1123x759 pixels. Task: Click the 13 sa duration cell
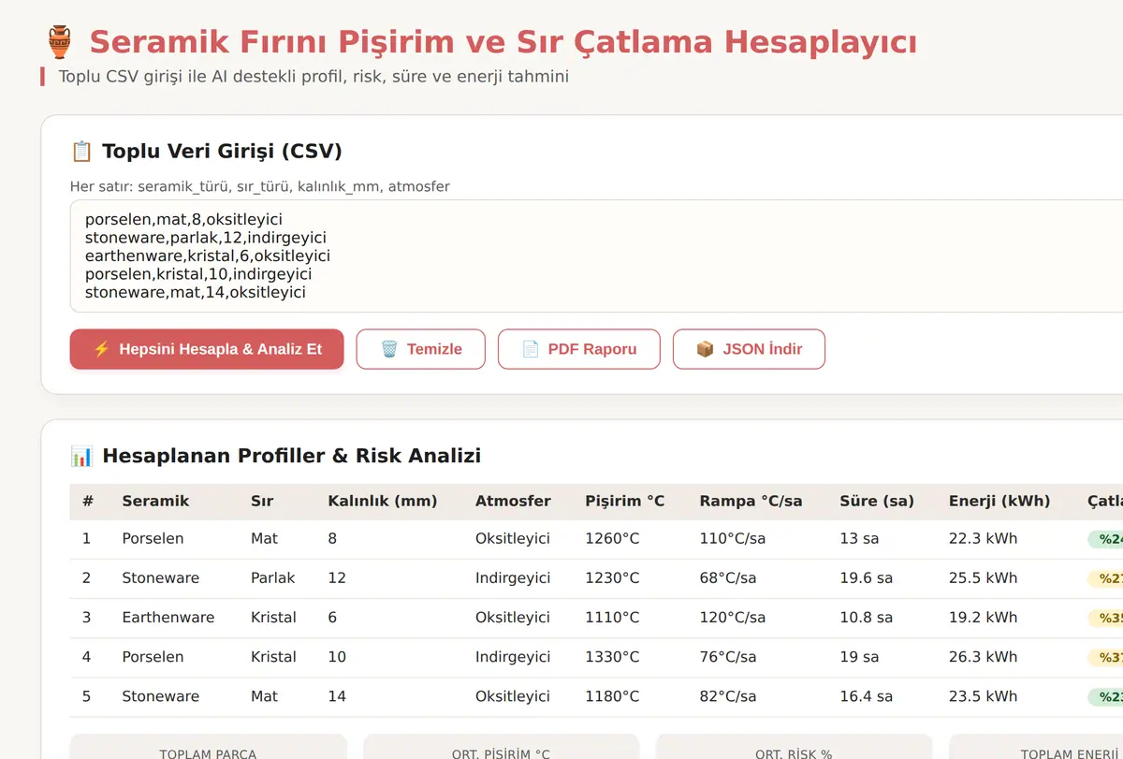(860, 539)
